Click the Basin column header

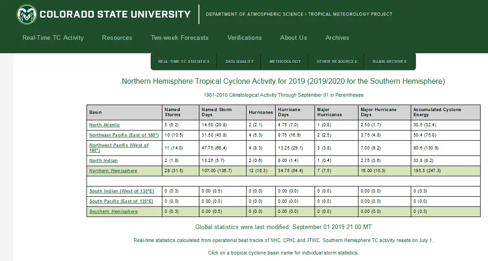(x=124, y=112)
